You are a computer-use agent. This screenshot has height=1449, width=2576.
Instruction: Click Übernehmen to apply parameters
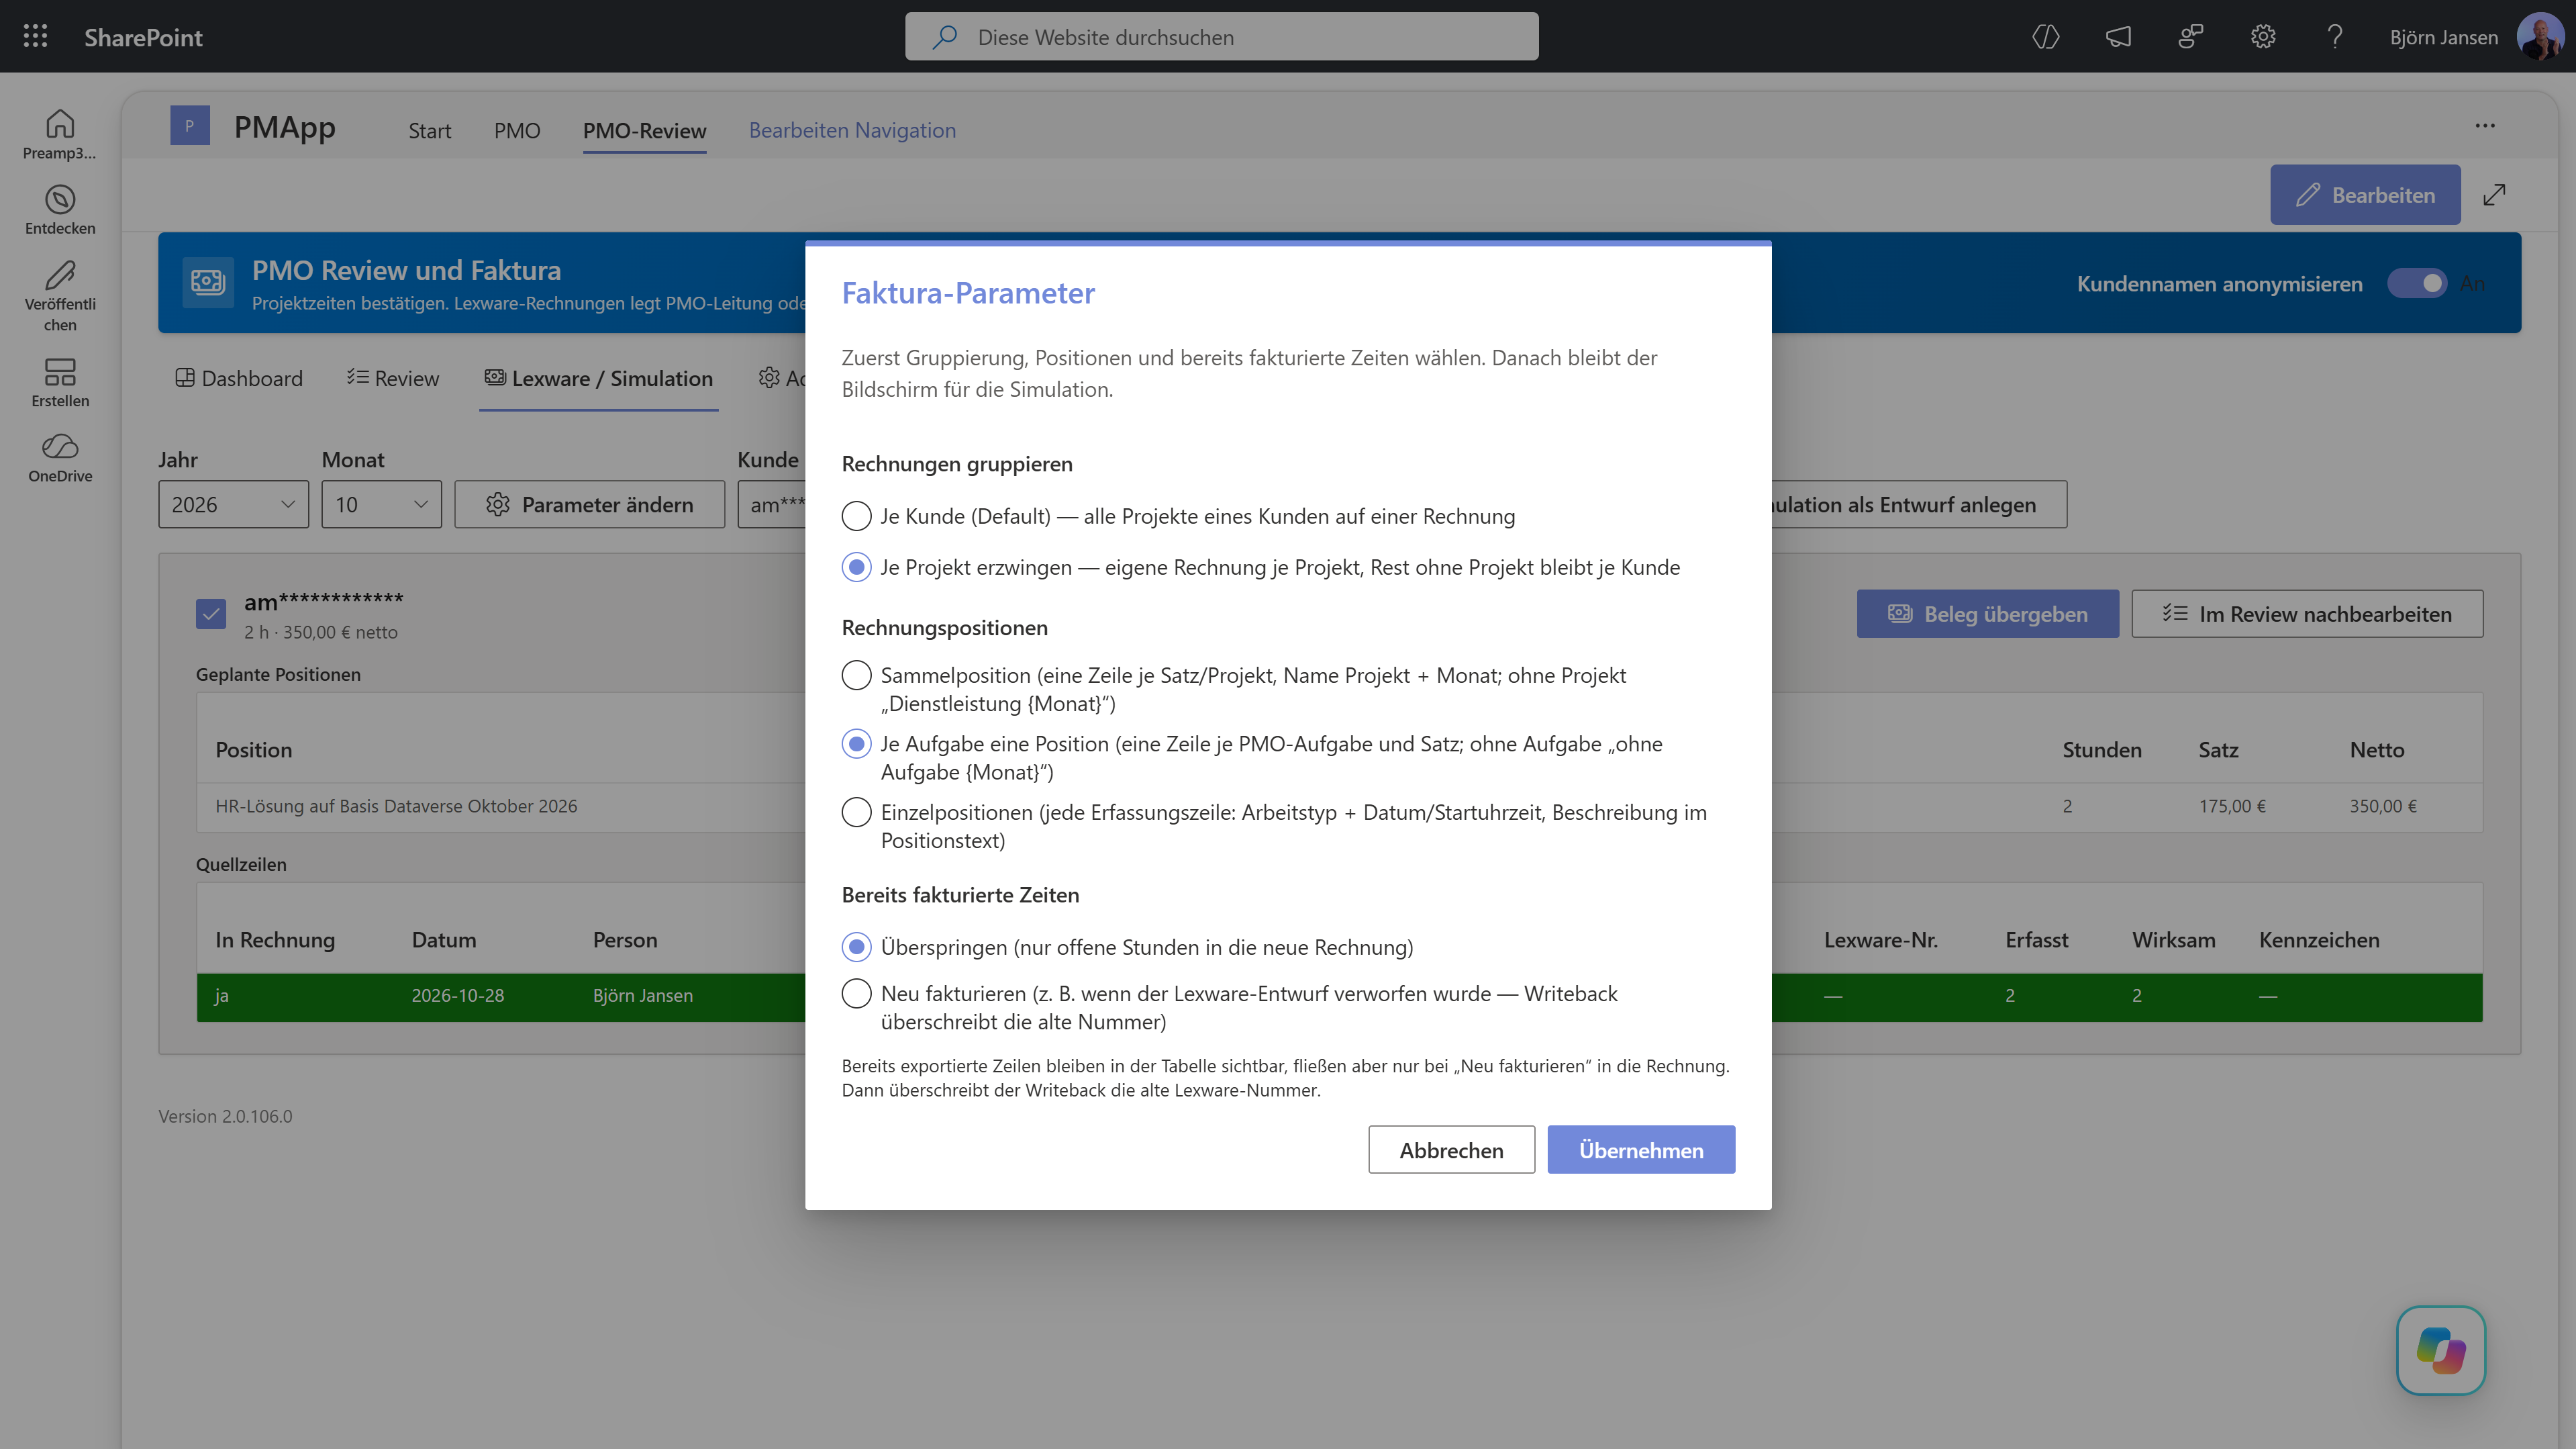pos(1641,1150)
